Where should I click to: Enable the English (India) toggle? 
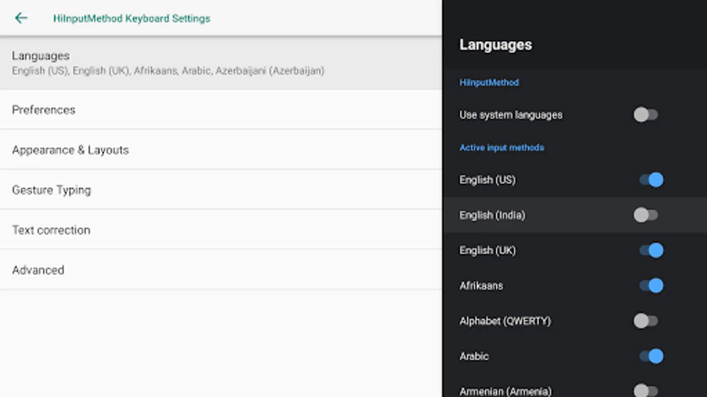pyautogui.click(x=646, y=215)
